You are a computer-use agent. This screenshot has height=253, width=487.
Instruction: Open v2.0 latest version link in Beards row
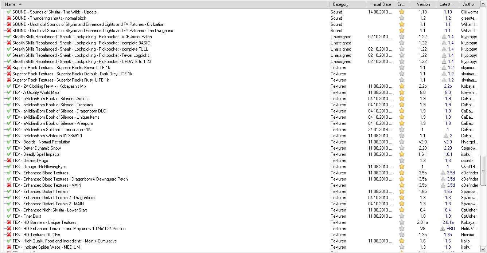(x=448, y=142)
